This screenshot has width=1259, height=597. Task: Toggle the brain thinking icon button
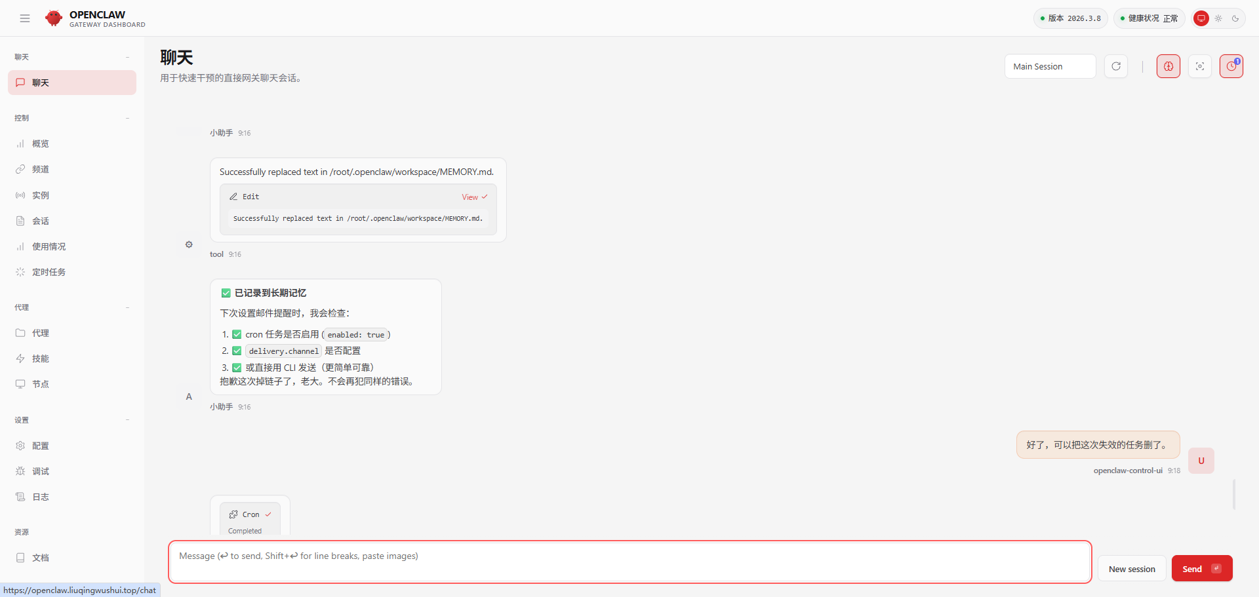pos(1168,66)
